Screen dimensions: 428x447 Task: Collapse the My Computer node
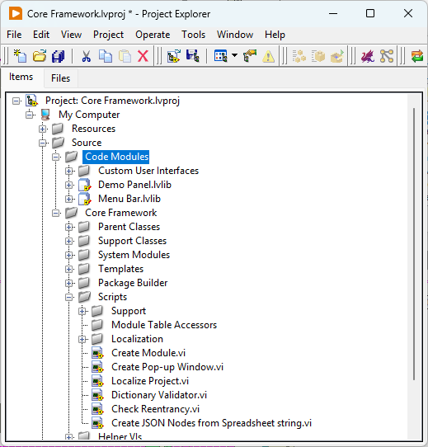tap(30, 115)
